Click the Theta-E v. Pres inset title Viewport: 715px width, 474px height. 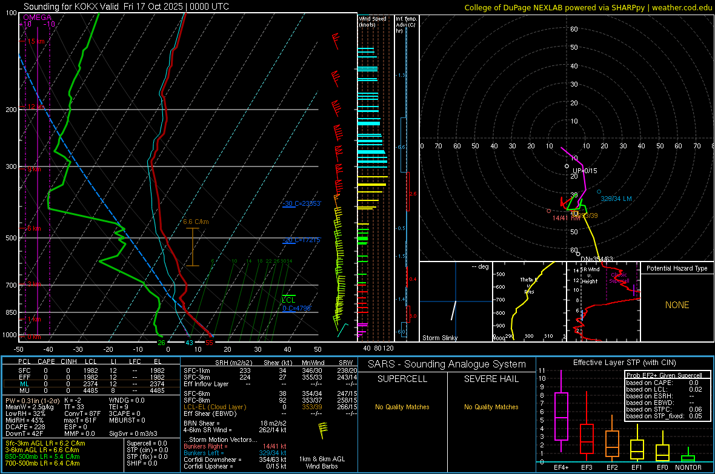coord(529,285)
